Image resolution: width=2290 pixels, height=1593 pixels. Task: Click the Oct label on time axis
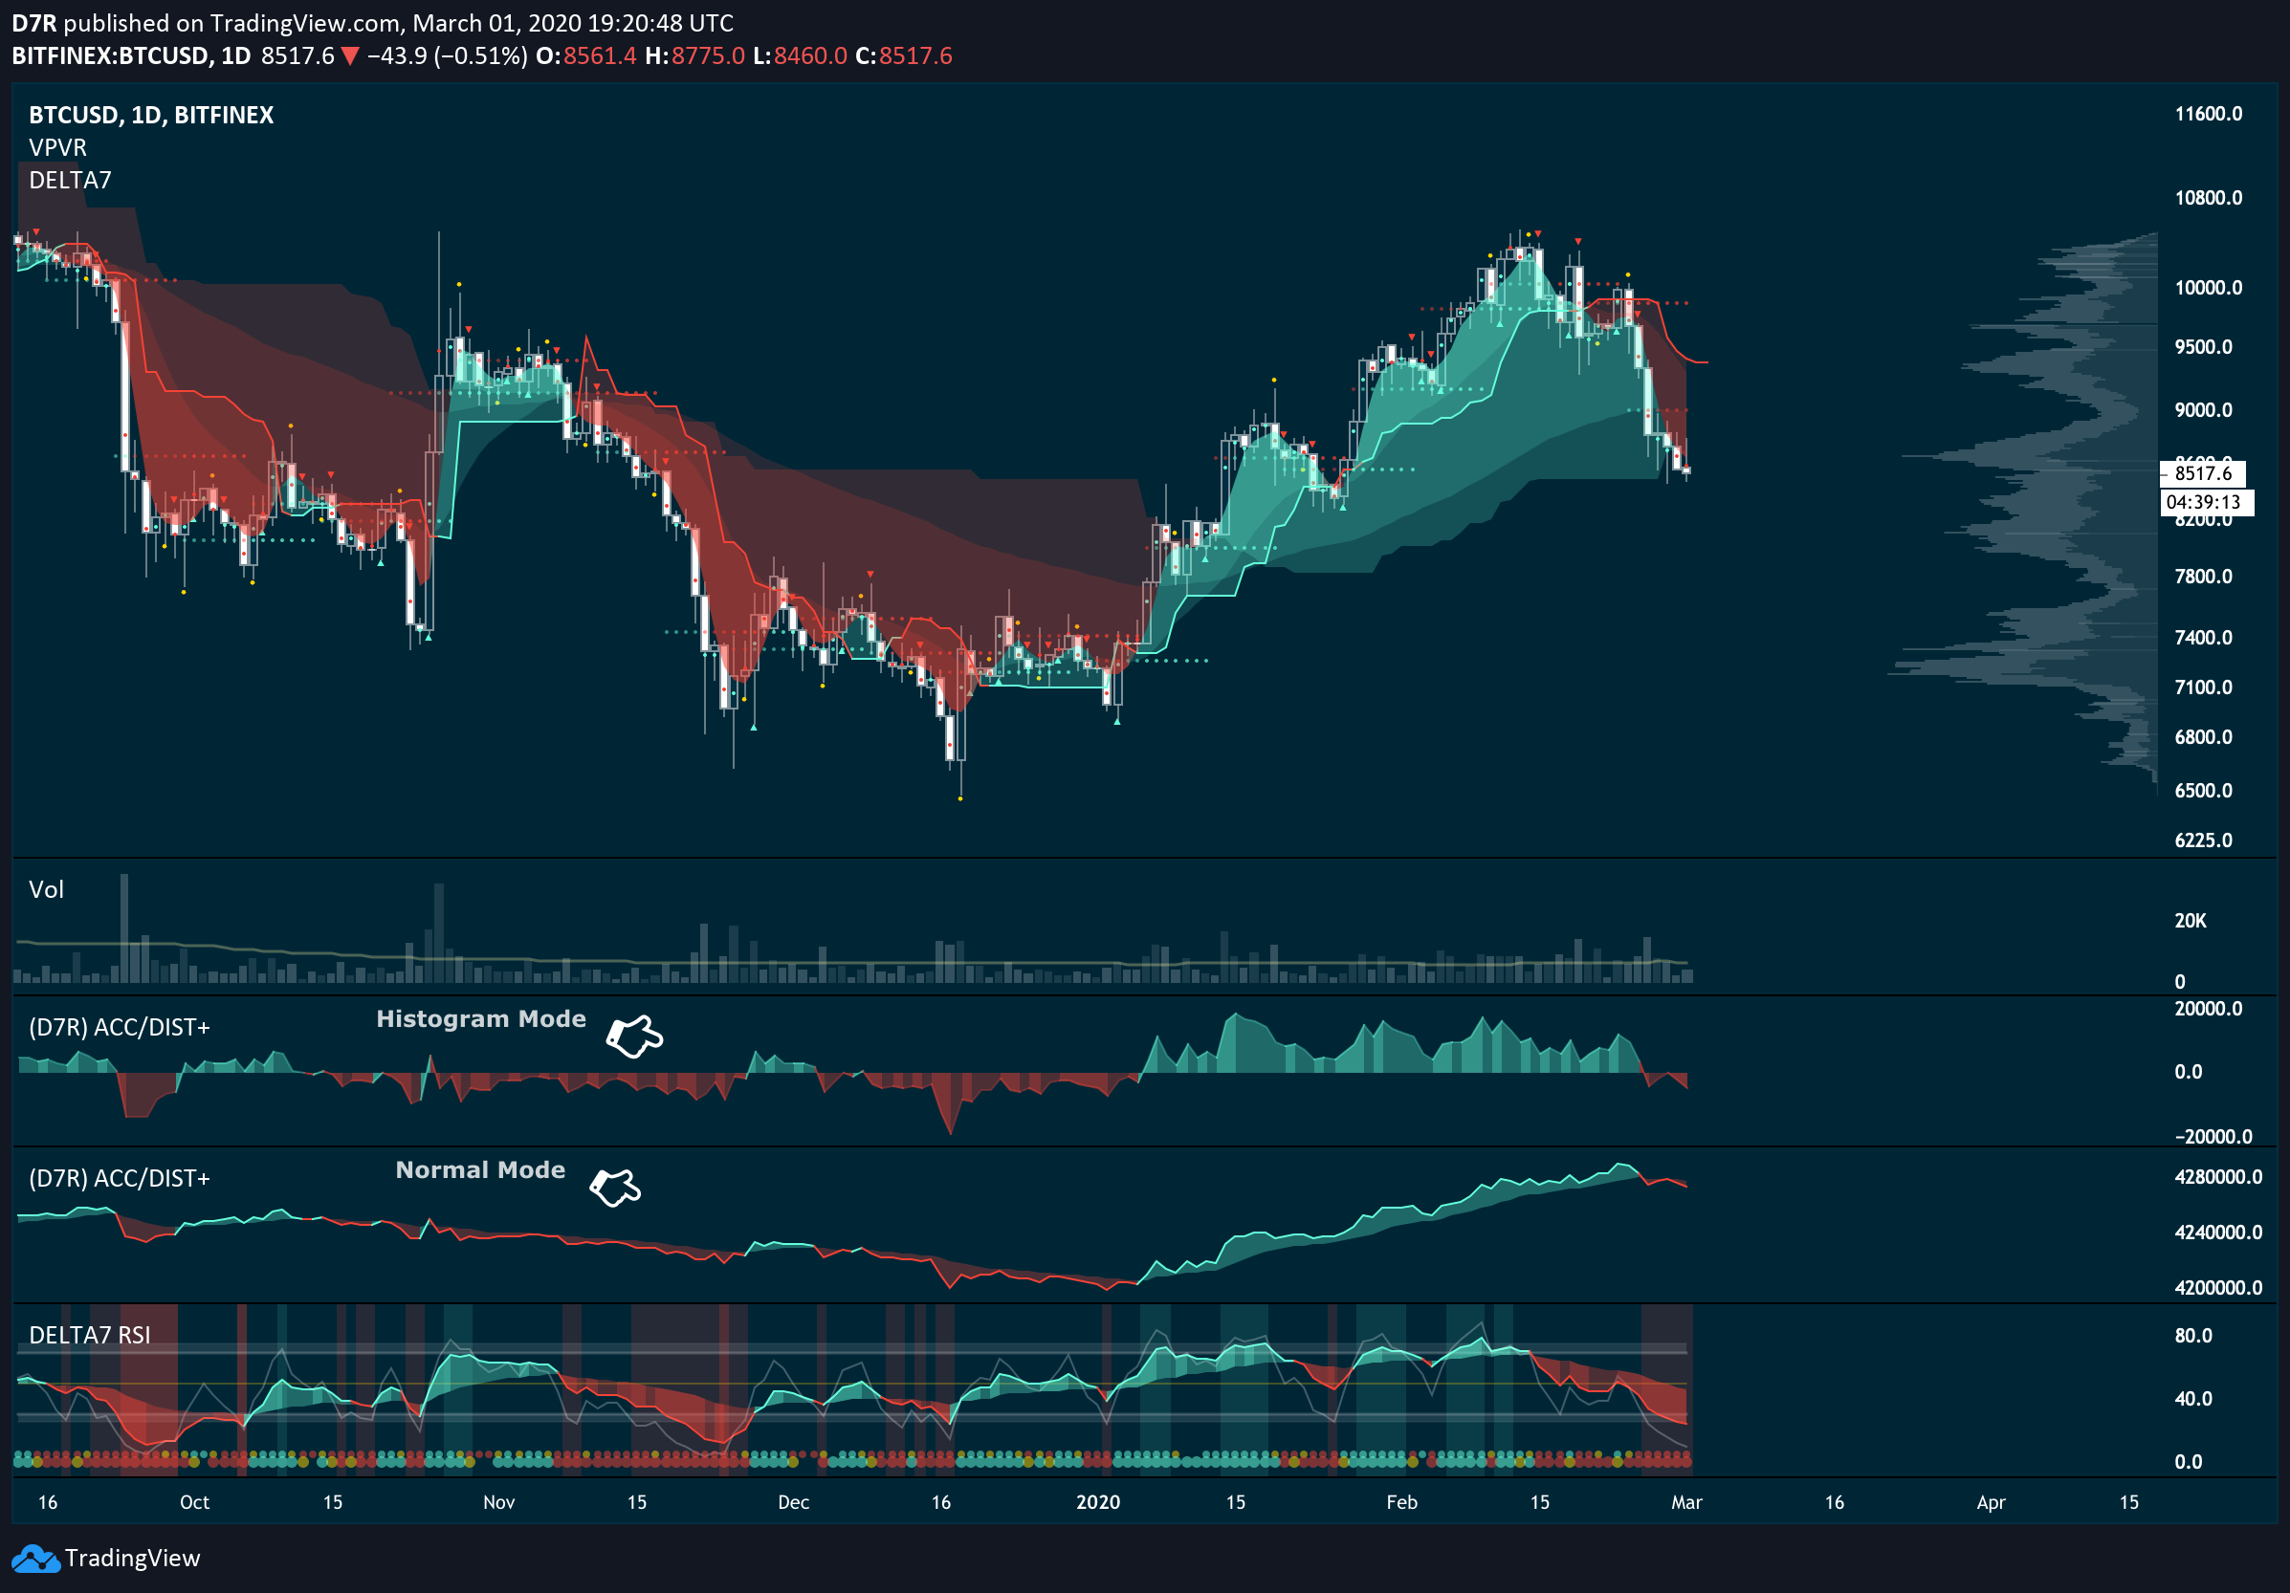[194, 1502]
